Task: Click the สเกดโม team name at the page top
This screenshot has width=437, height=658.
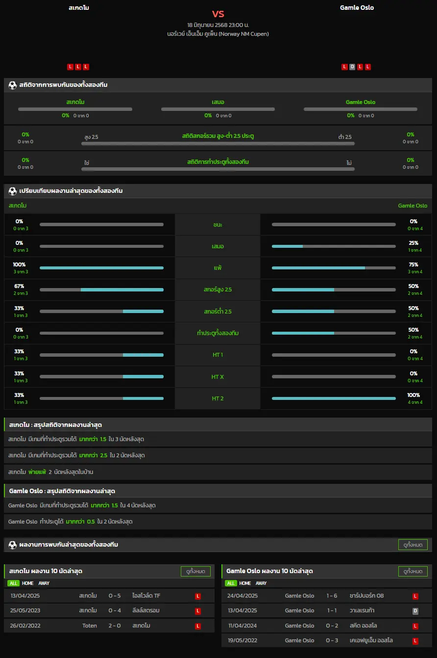Action: [79, 8]
